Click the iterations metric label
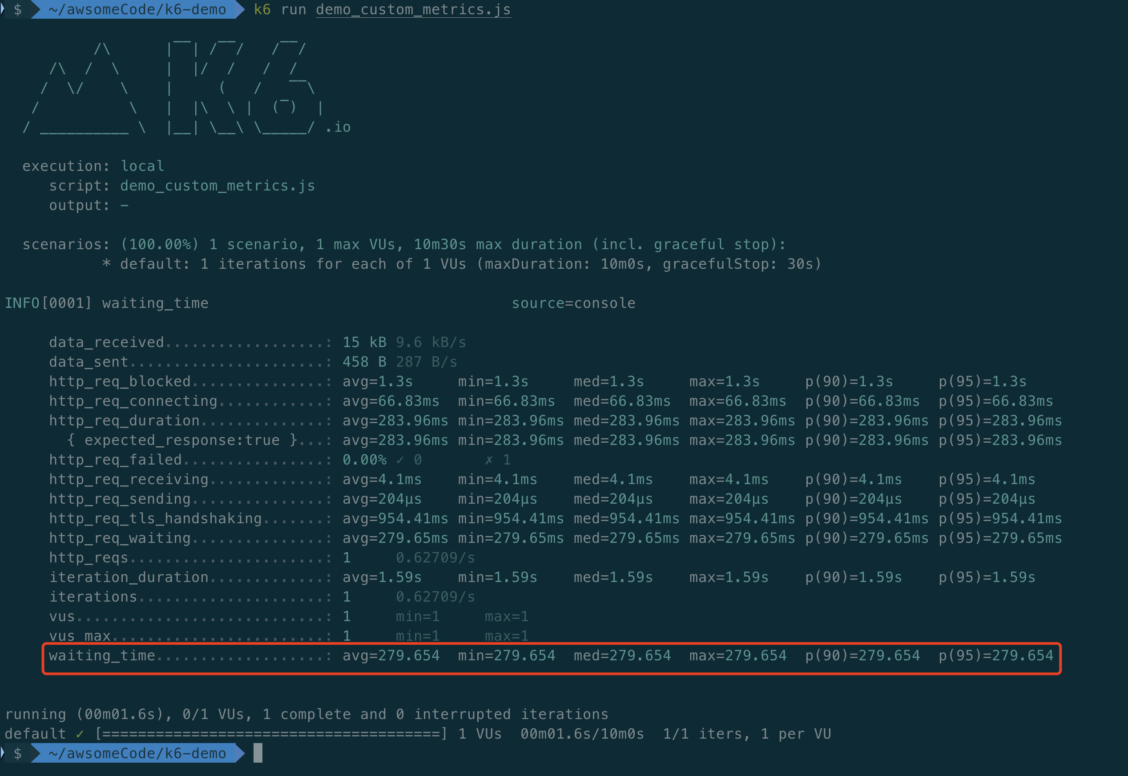 (93, 597)
